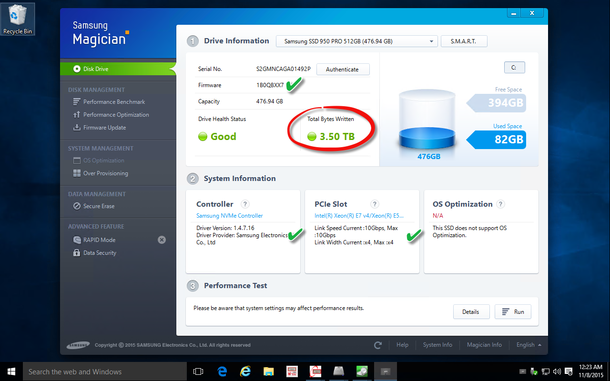Open Magician Info from the footer
This screenshot has height=381, width=610.
tap(484, 345)
